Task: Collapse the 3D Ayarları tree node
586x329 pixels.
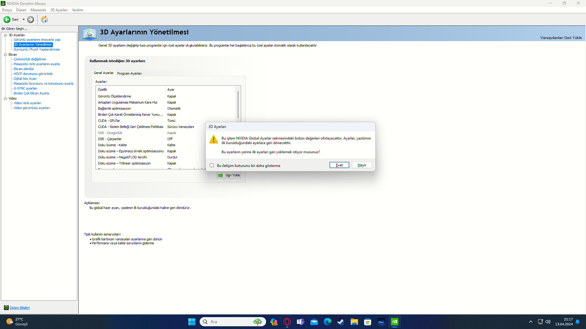Action: pyautogui.click(x=5, y=35)
